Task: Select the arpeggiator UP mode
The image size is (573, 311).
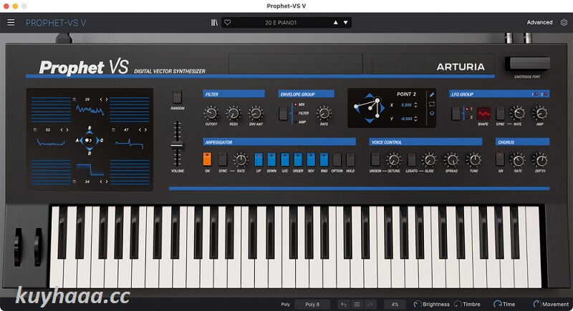Action: [259, 159]
